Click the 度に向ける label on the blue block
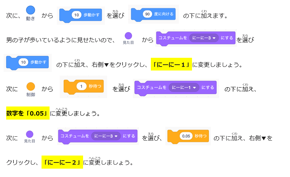This screenshot has width=290, height=177. (x=164, y=14)
